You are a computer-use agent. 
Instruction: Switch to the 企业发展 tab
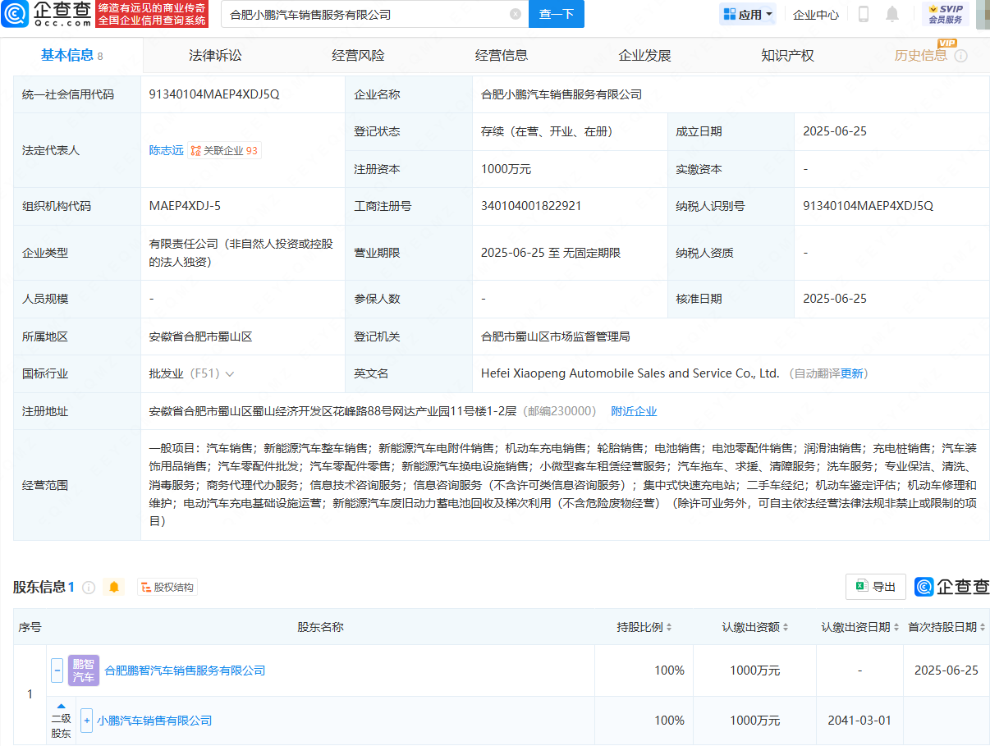click(644, 55)
